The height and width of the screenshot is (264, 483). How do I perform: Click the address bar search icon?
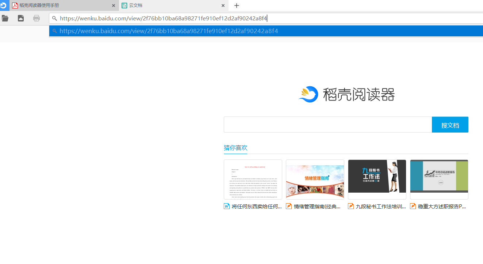[x=54, y=18]
